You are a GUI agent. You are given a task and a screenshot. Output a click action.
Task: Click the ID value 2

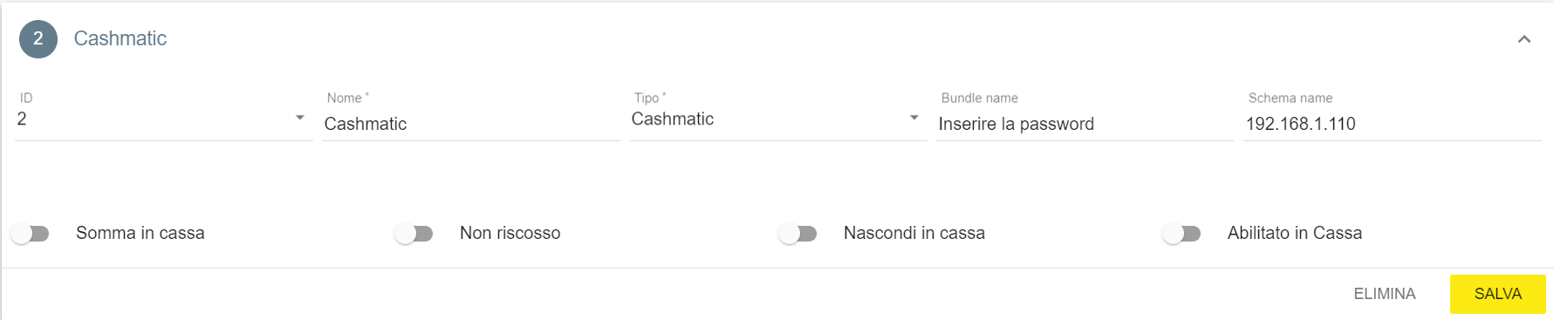point(22,119)
